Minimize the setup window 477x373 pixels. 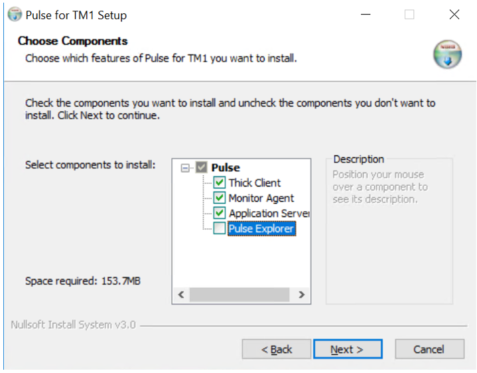point(365,15)
